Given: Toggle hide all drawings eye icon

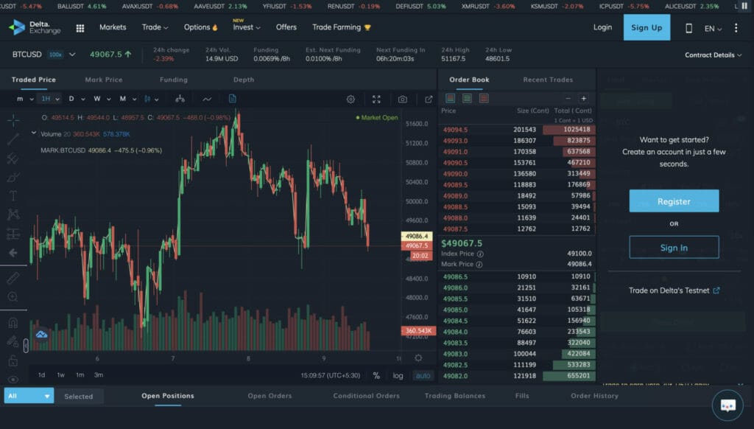Looking at the screenshot, I should pos(13,380).
